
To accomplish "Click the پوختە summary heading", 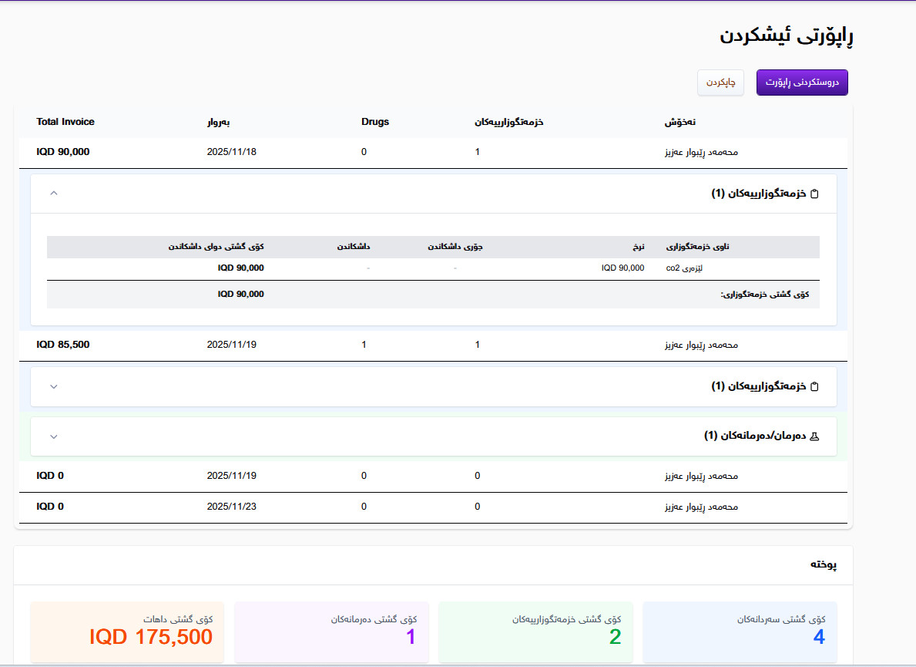I will pyautogui.click(x=823, y=564).
